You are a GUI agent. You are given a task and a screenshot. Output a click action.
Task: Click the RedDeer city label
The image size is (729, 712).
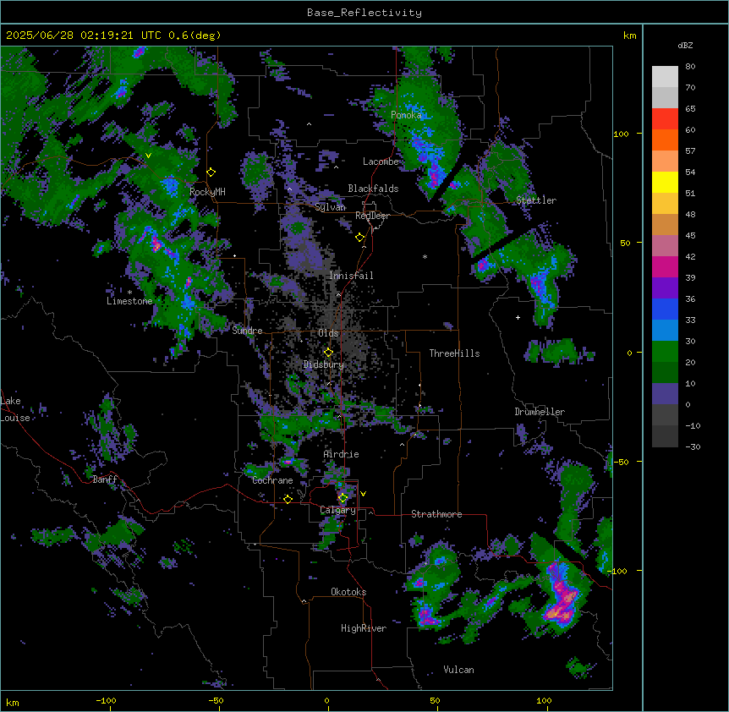click(x=372, y=216)
